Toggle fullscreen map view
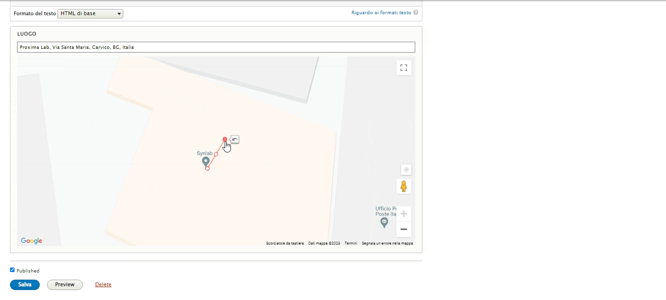 click(403, 68)
